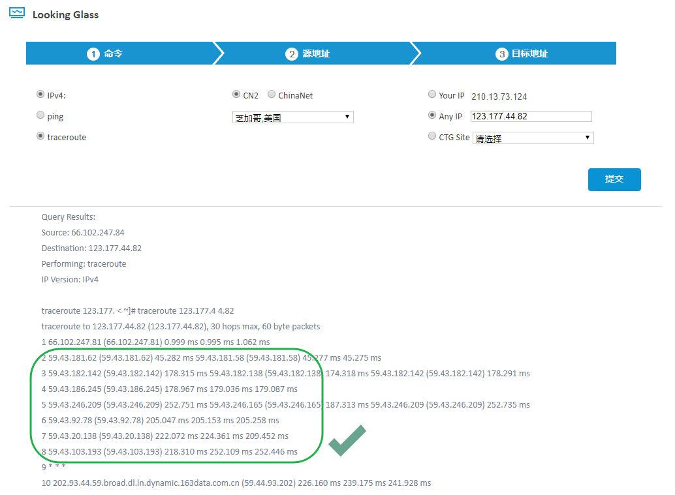The width and height of the screenshot is (675, 495).
Task: Open the 源地址 step tab
Action: coord(316,53)
